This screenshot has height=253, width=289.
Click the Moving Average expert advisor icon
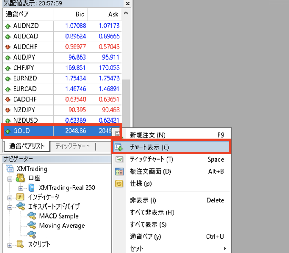coord(32,226)
